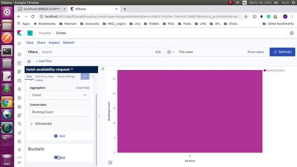
Task: Switch to the localhost:8080 ELKAPP browser tab
Action: (42, 9)
